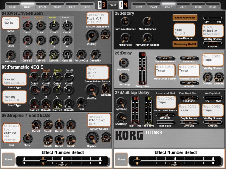Click the Home button under Insert 2
The height and width of the screenshot is (169, 226).
8,159
